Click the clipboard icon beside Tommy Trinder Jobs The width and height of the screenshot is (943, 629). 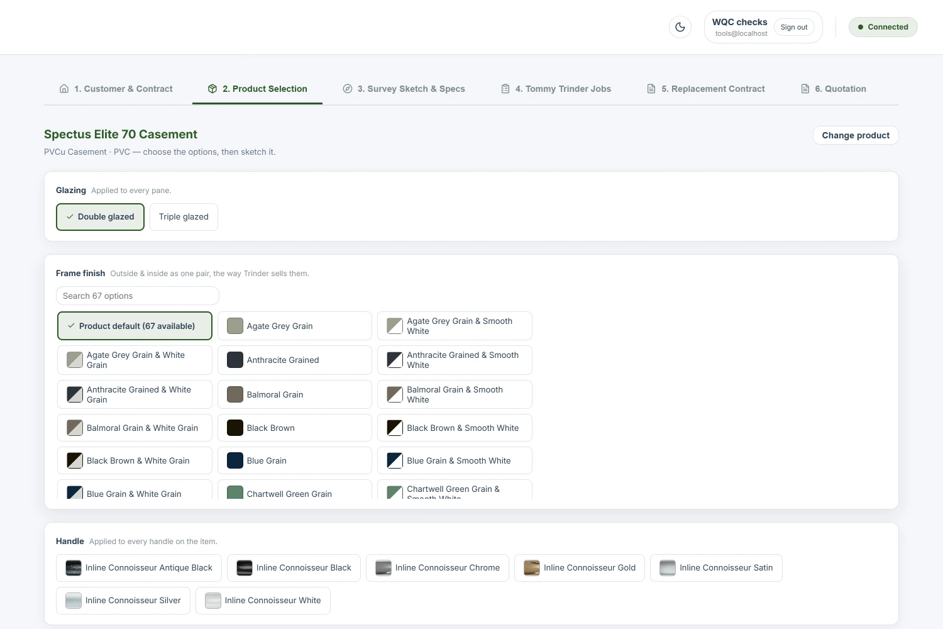point(505,89)
